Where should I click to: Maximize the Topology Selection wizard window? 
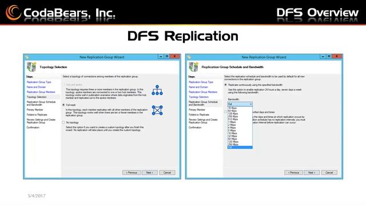click(167, 56)
